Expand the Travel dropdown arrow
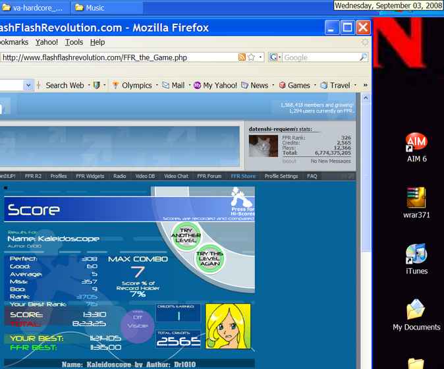This screenshot has width=444, height=369. coord(355,85)
